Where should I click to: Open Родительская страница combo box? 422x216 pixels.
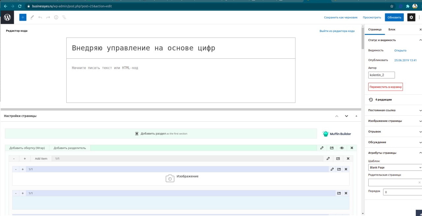395,182
